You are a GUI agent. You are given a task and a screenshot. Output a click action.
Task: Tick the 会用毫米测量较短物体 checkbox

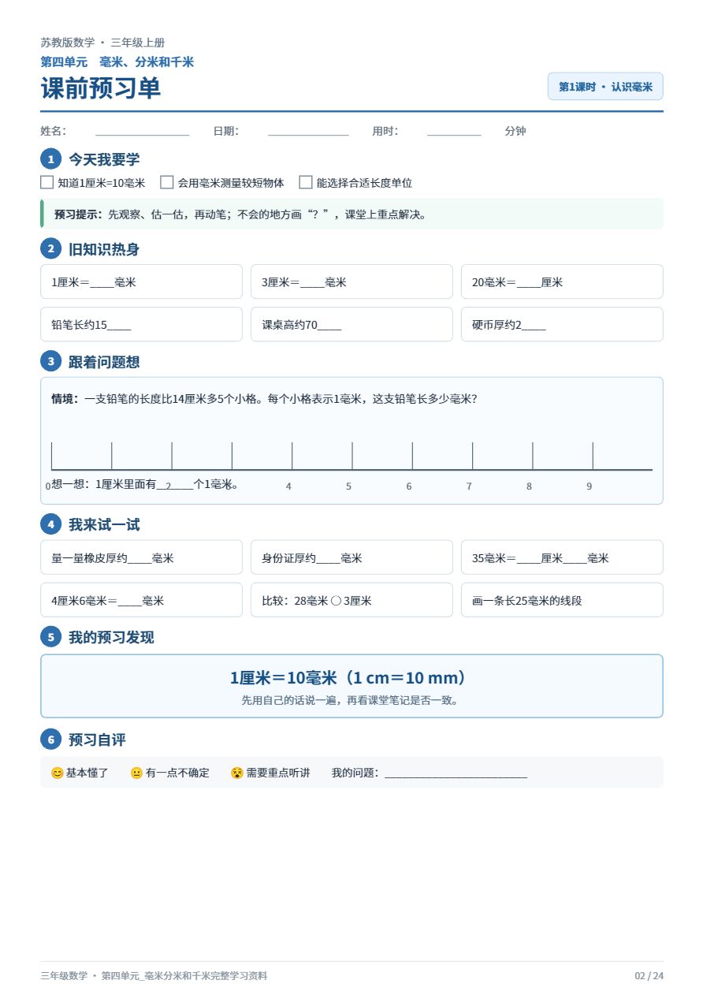[x=167, y=182]
